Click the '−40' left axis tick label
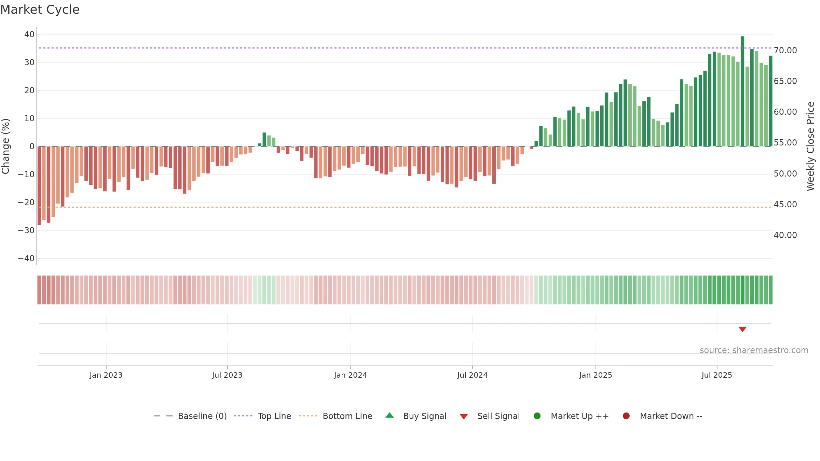 pyautogui.click(x=26, y=259)
